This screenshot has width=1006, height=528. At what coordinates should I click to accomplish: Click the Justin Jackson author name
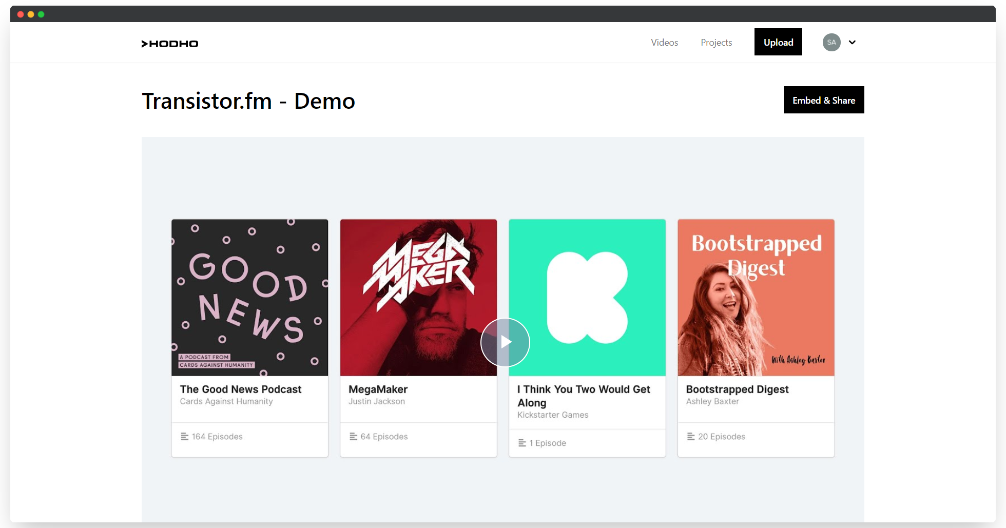click(x=377, y=401)
